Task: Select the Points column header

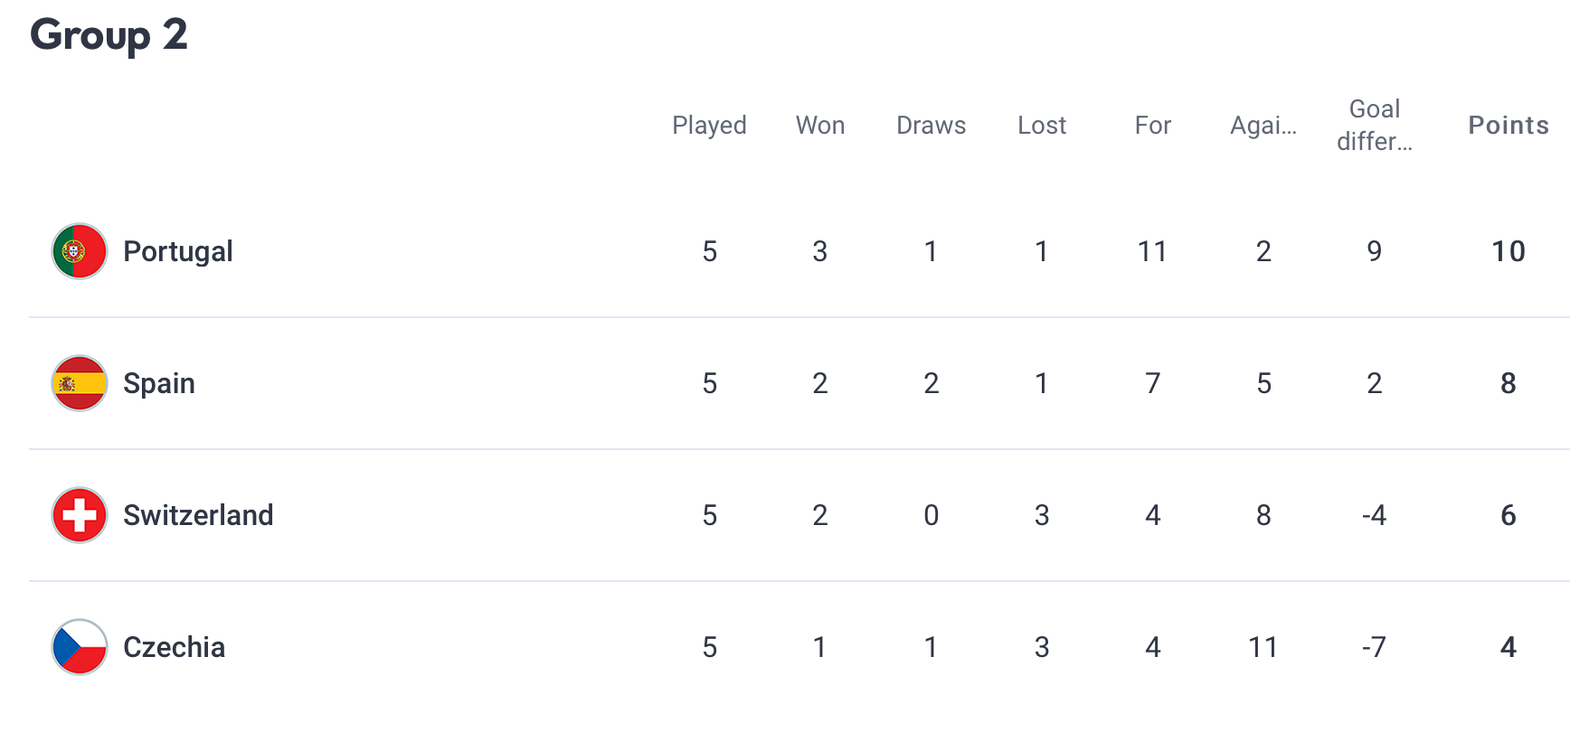Action: coord(1509,125)
